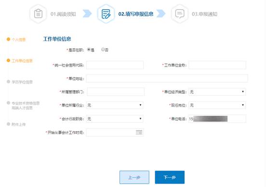
Task: Open the 会计行政职务 dropdown
Action: 115,119
